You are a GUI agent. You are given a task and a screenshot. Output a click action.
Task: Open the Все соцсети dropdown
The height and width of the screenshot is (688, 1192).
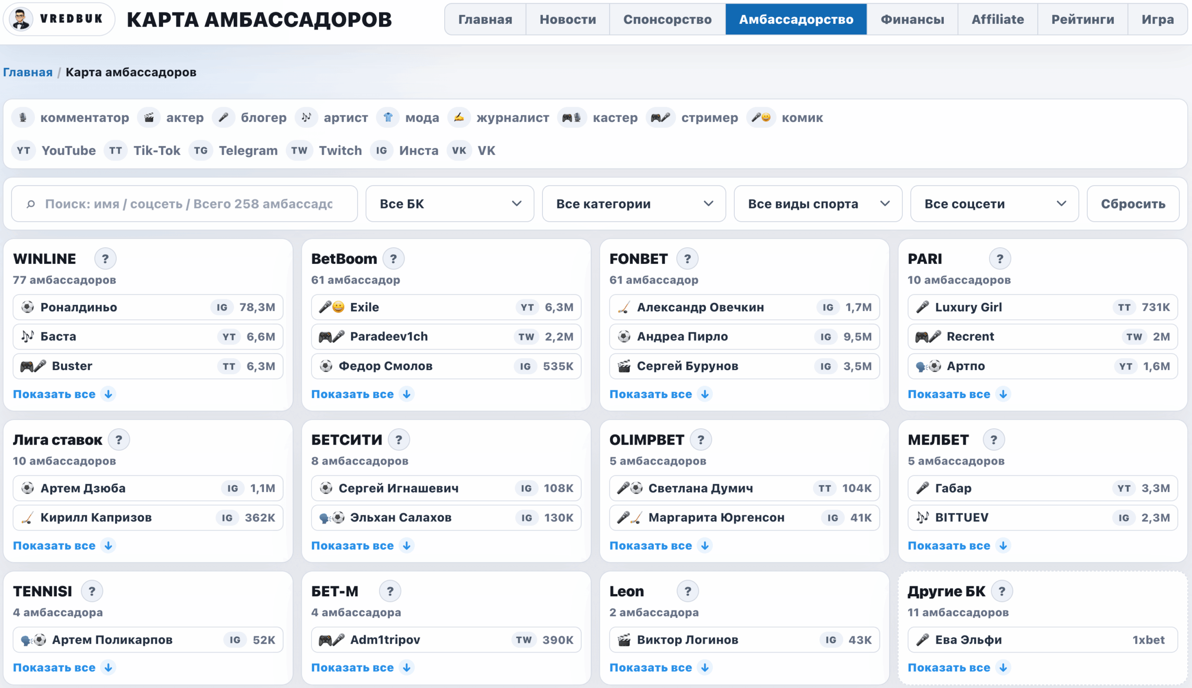[x=995, y=204]
